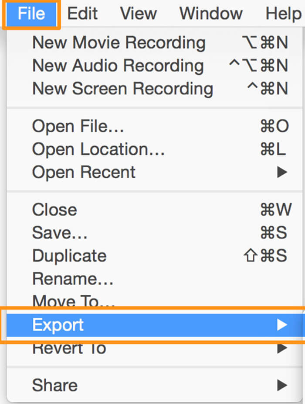This screenshot has width=305, height=404.
Task: Start a New Movie Recording
Action: 118,43
